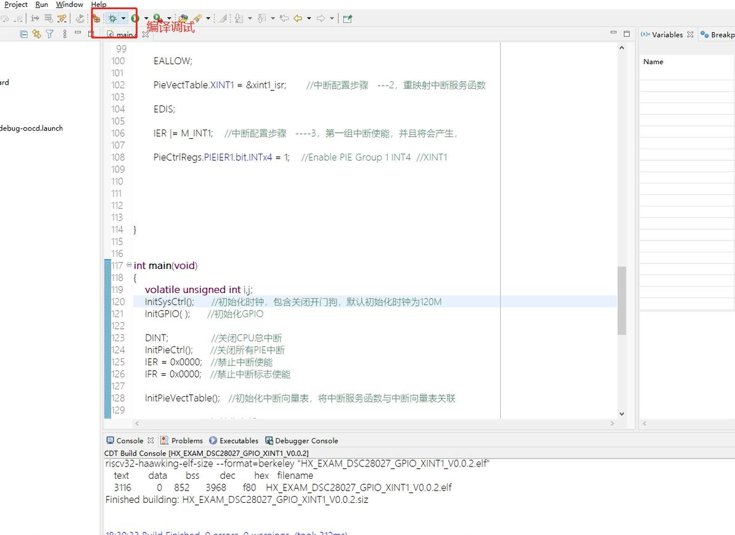Click 'PieVectTable.XINT1 = &xint1_isr;' on line 102
The height and width of the screenshot is (535, 735).
(220, 85)
